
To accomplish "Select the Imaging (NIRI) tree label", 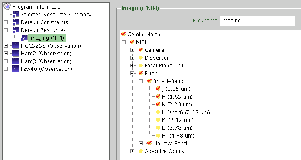I will (47, 38).
